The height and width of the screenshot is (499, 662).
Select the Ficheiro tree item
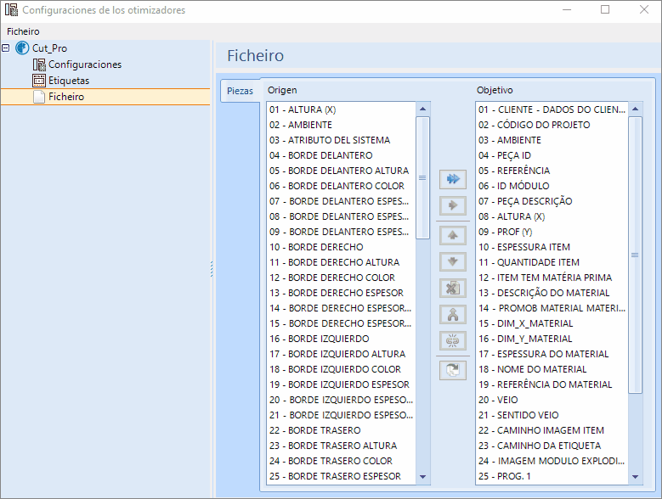click(x=65, y=97)
